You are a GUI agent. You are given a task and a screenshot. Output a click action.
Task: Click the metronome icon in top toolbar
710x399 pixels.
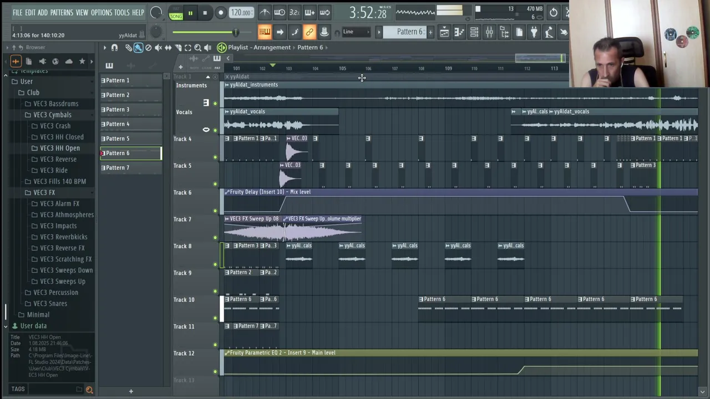(265, 12)
